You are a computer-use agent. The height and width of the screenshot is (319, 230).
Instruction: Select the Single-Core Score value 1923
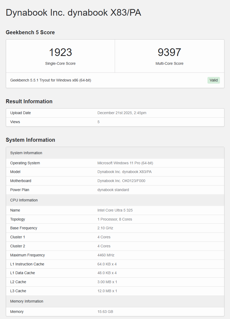tap(60, 52)
